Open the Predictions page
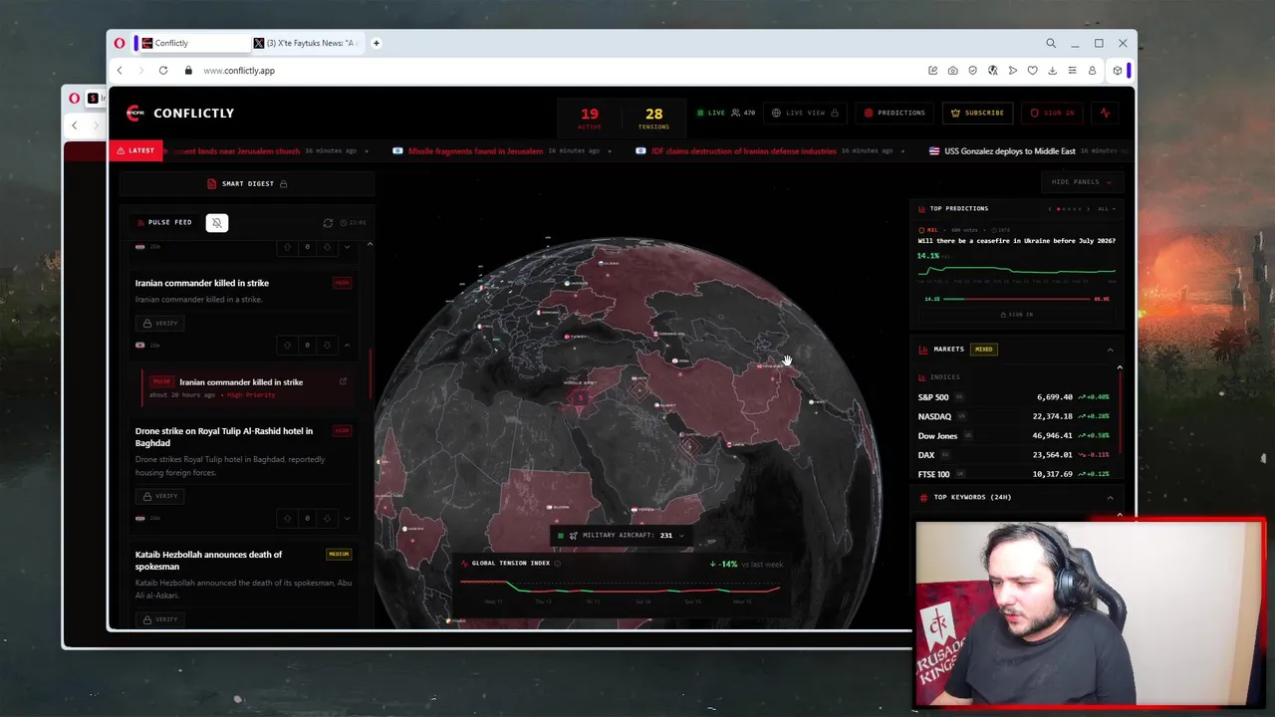Image resolution: width=1275 pixels, height=717 pixels. point(894,113)
